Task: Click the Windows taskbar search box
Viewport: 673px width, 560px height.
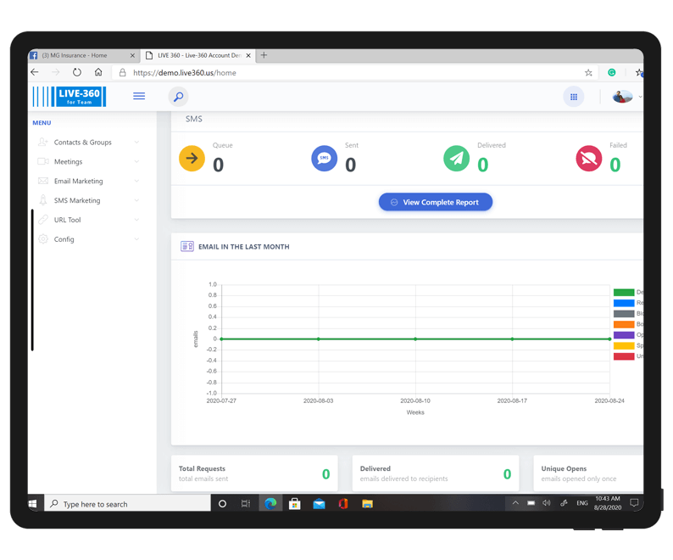Action: point(127,504)
